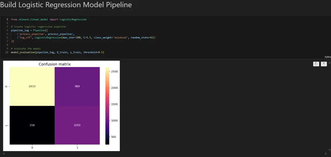The image size is (331, 157).
Task: Click the heatmap color bar gradient
Action: click(x=107, y=105)
